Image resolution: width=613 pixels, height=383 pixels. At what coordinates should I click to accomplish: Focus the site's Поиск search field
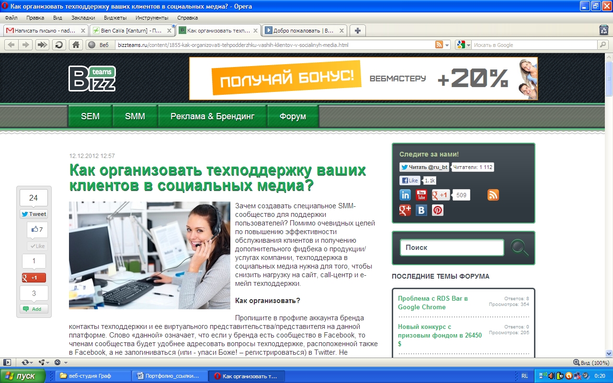[452, 248]
